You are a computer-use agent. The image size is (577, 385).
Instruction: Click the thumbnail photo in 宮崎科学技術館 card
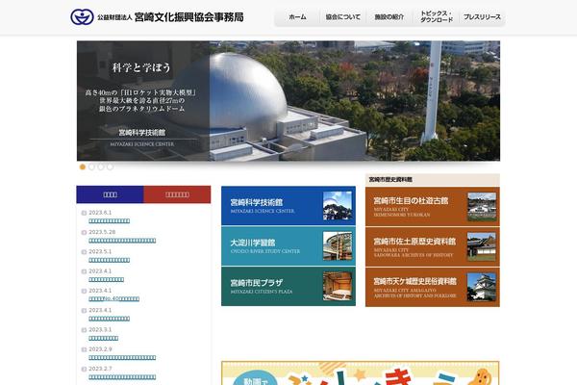tap(338, 206)
